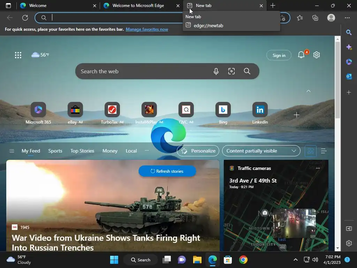Click the web search magnifier icon
The image size is (357, 268).
click(247, 71)
